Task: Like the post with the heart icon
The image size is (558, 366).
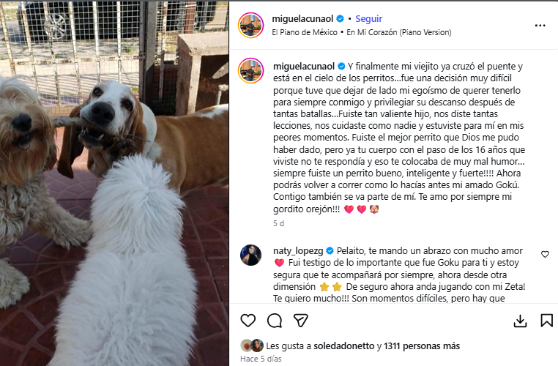Action: click(248, 321)
